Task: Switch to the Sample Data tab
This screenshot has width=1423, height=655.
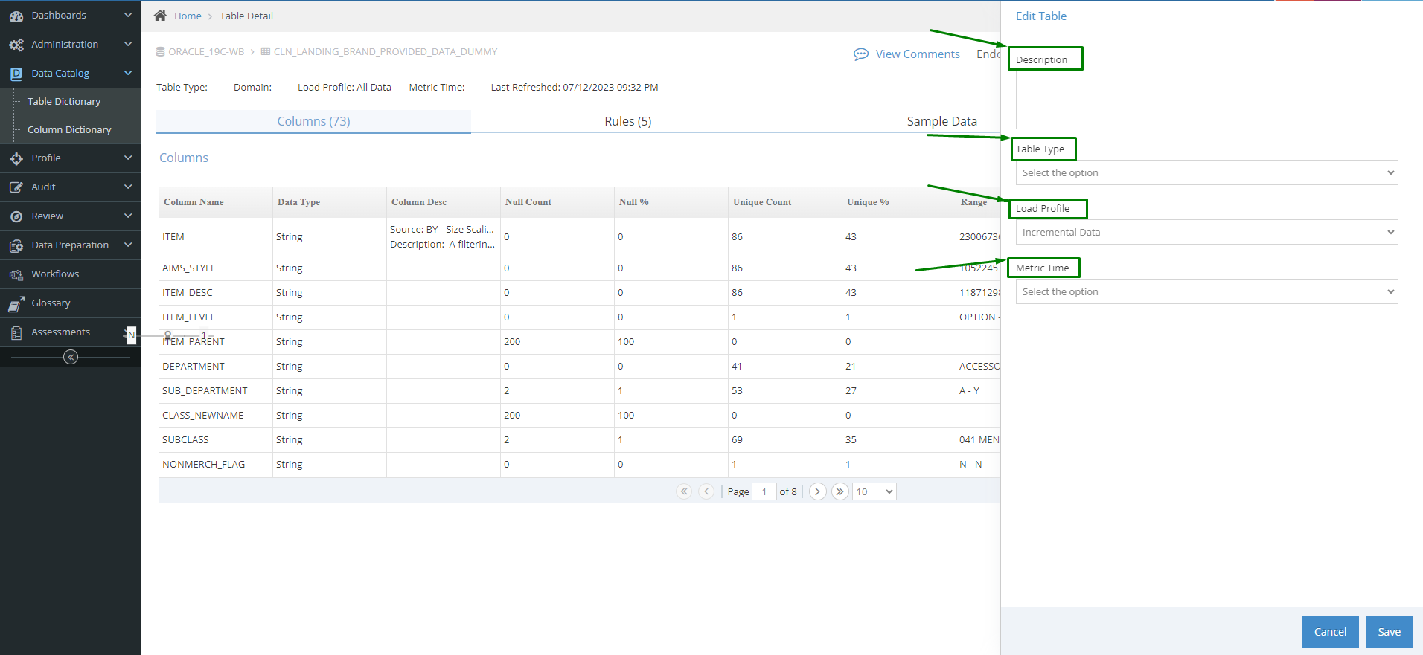Action: click(941, 121)
